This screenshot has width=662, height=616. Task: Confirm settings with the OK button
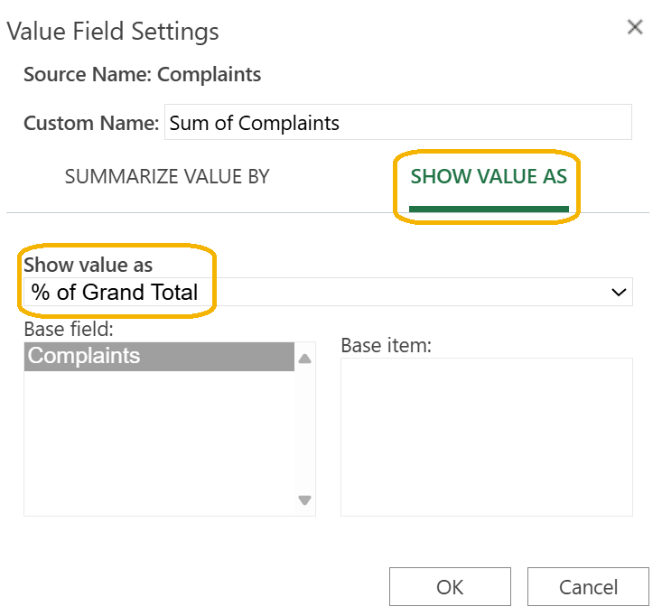(x=450, y=587)
